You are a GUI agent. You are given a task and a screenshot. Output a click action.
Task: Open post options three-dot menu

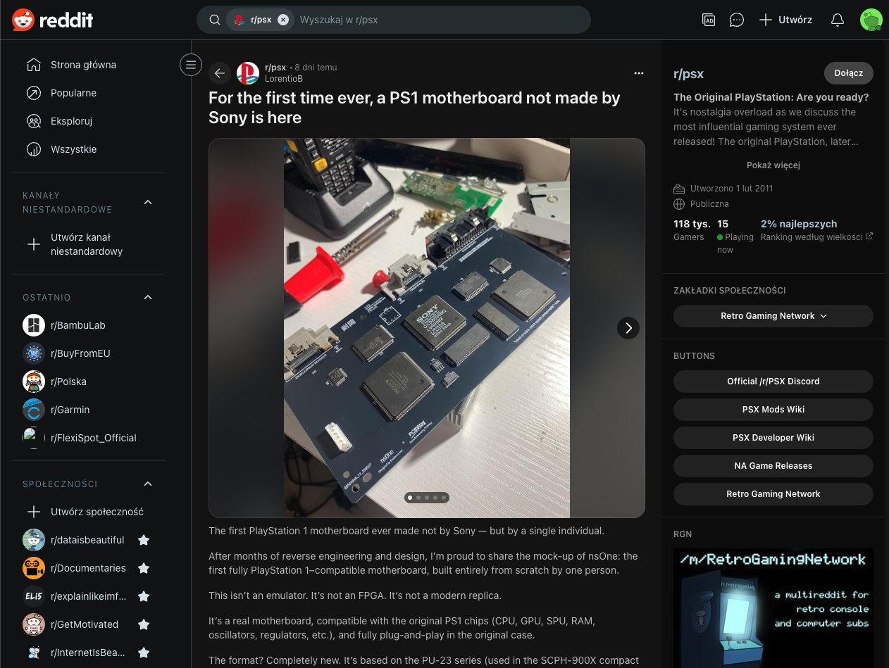tap(638, 73)
